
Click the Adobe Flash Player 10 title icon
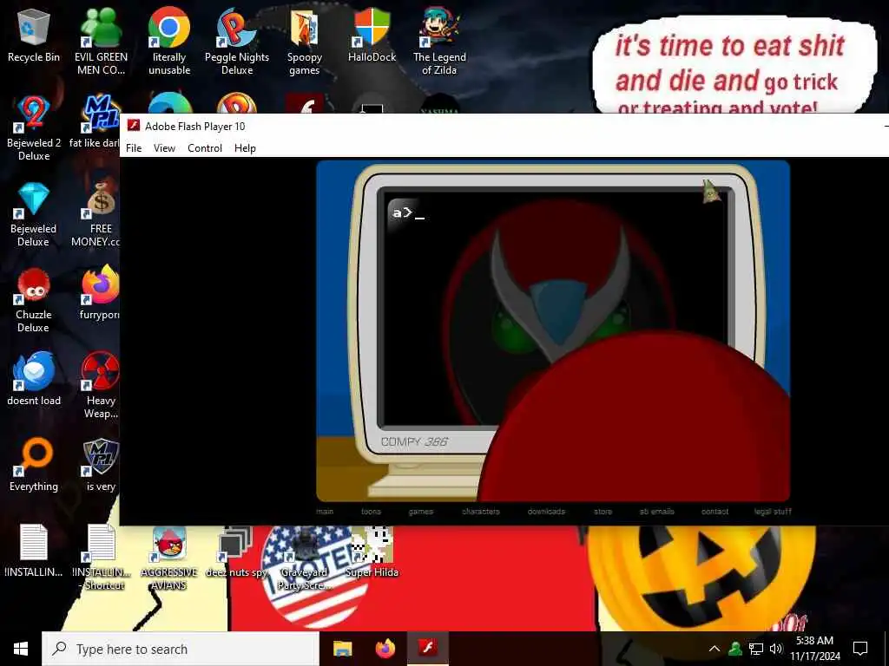click(133, 126)
